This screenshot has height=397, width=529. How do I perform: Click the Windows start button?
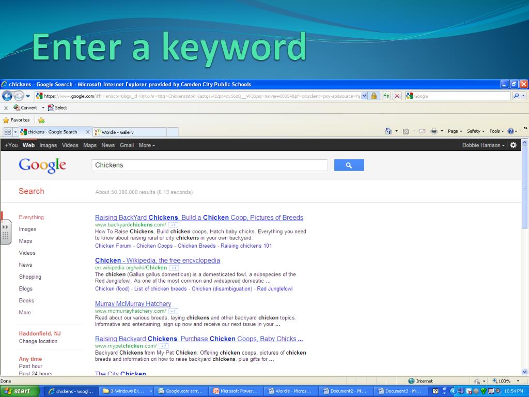coord(20,391)
